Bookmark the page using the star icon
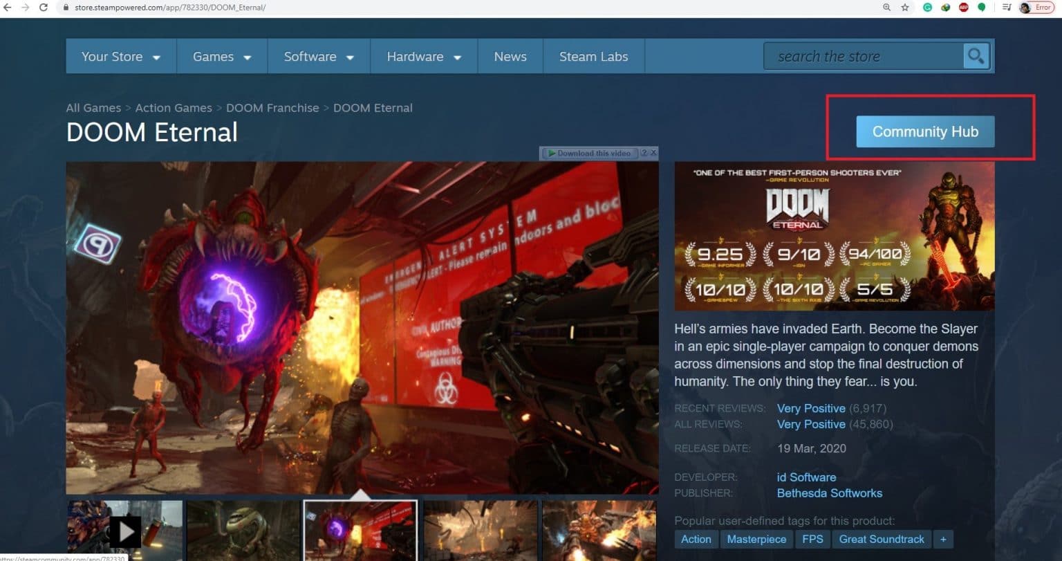 [904, 8]
